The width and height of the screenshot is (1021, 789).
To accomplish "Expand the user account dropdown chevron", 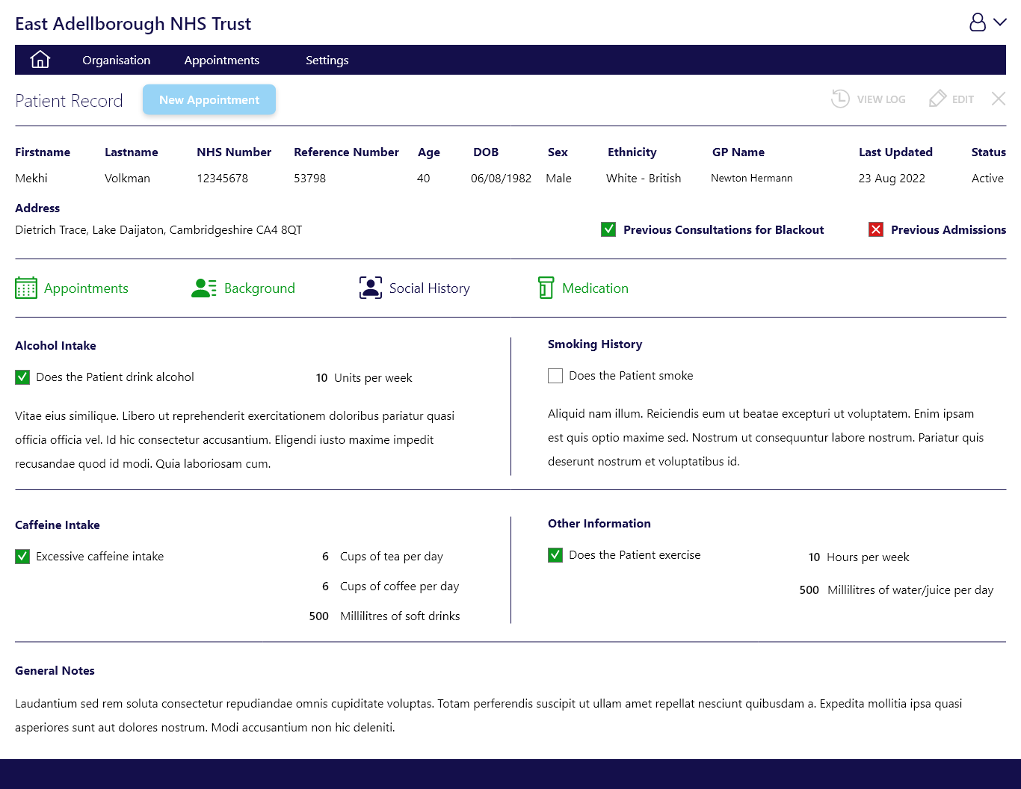I will click(x=1000, y=22).
